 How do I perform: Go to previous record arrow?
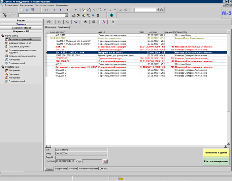[x=54, y=10]
